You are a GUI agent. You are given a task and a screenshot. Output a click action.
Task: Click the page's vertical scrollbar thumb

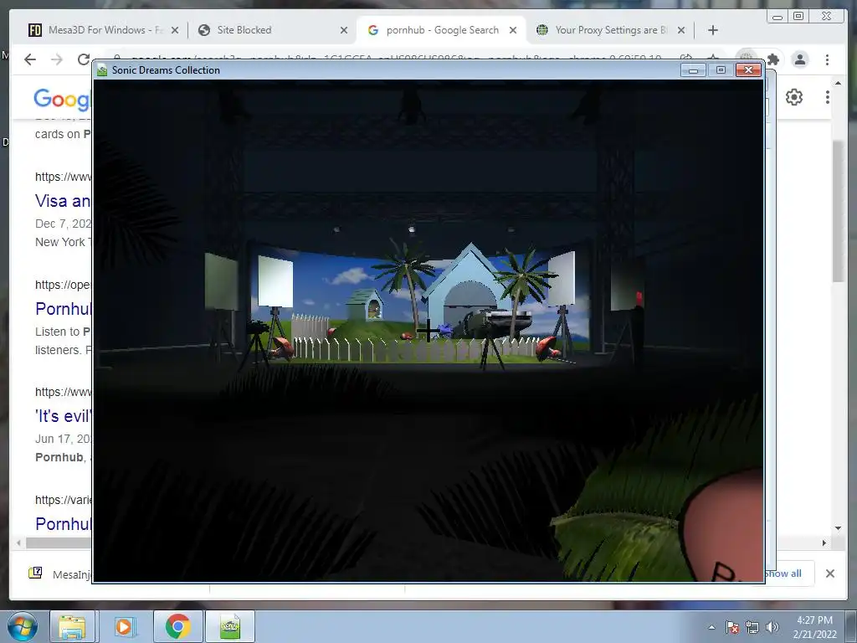coord(838,210)
